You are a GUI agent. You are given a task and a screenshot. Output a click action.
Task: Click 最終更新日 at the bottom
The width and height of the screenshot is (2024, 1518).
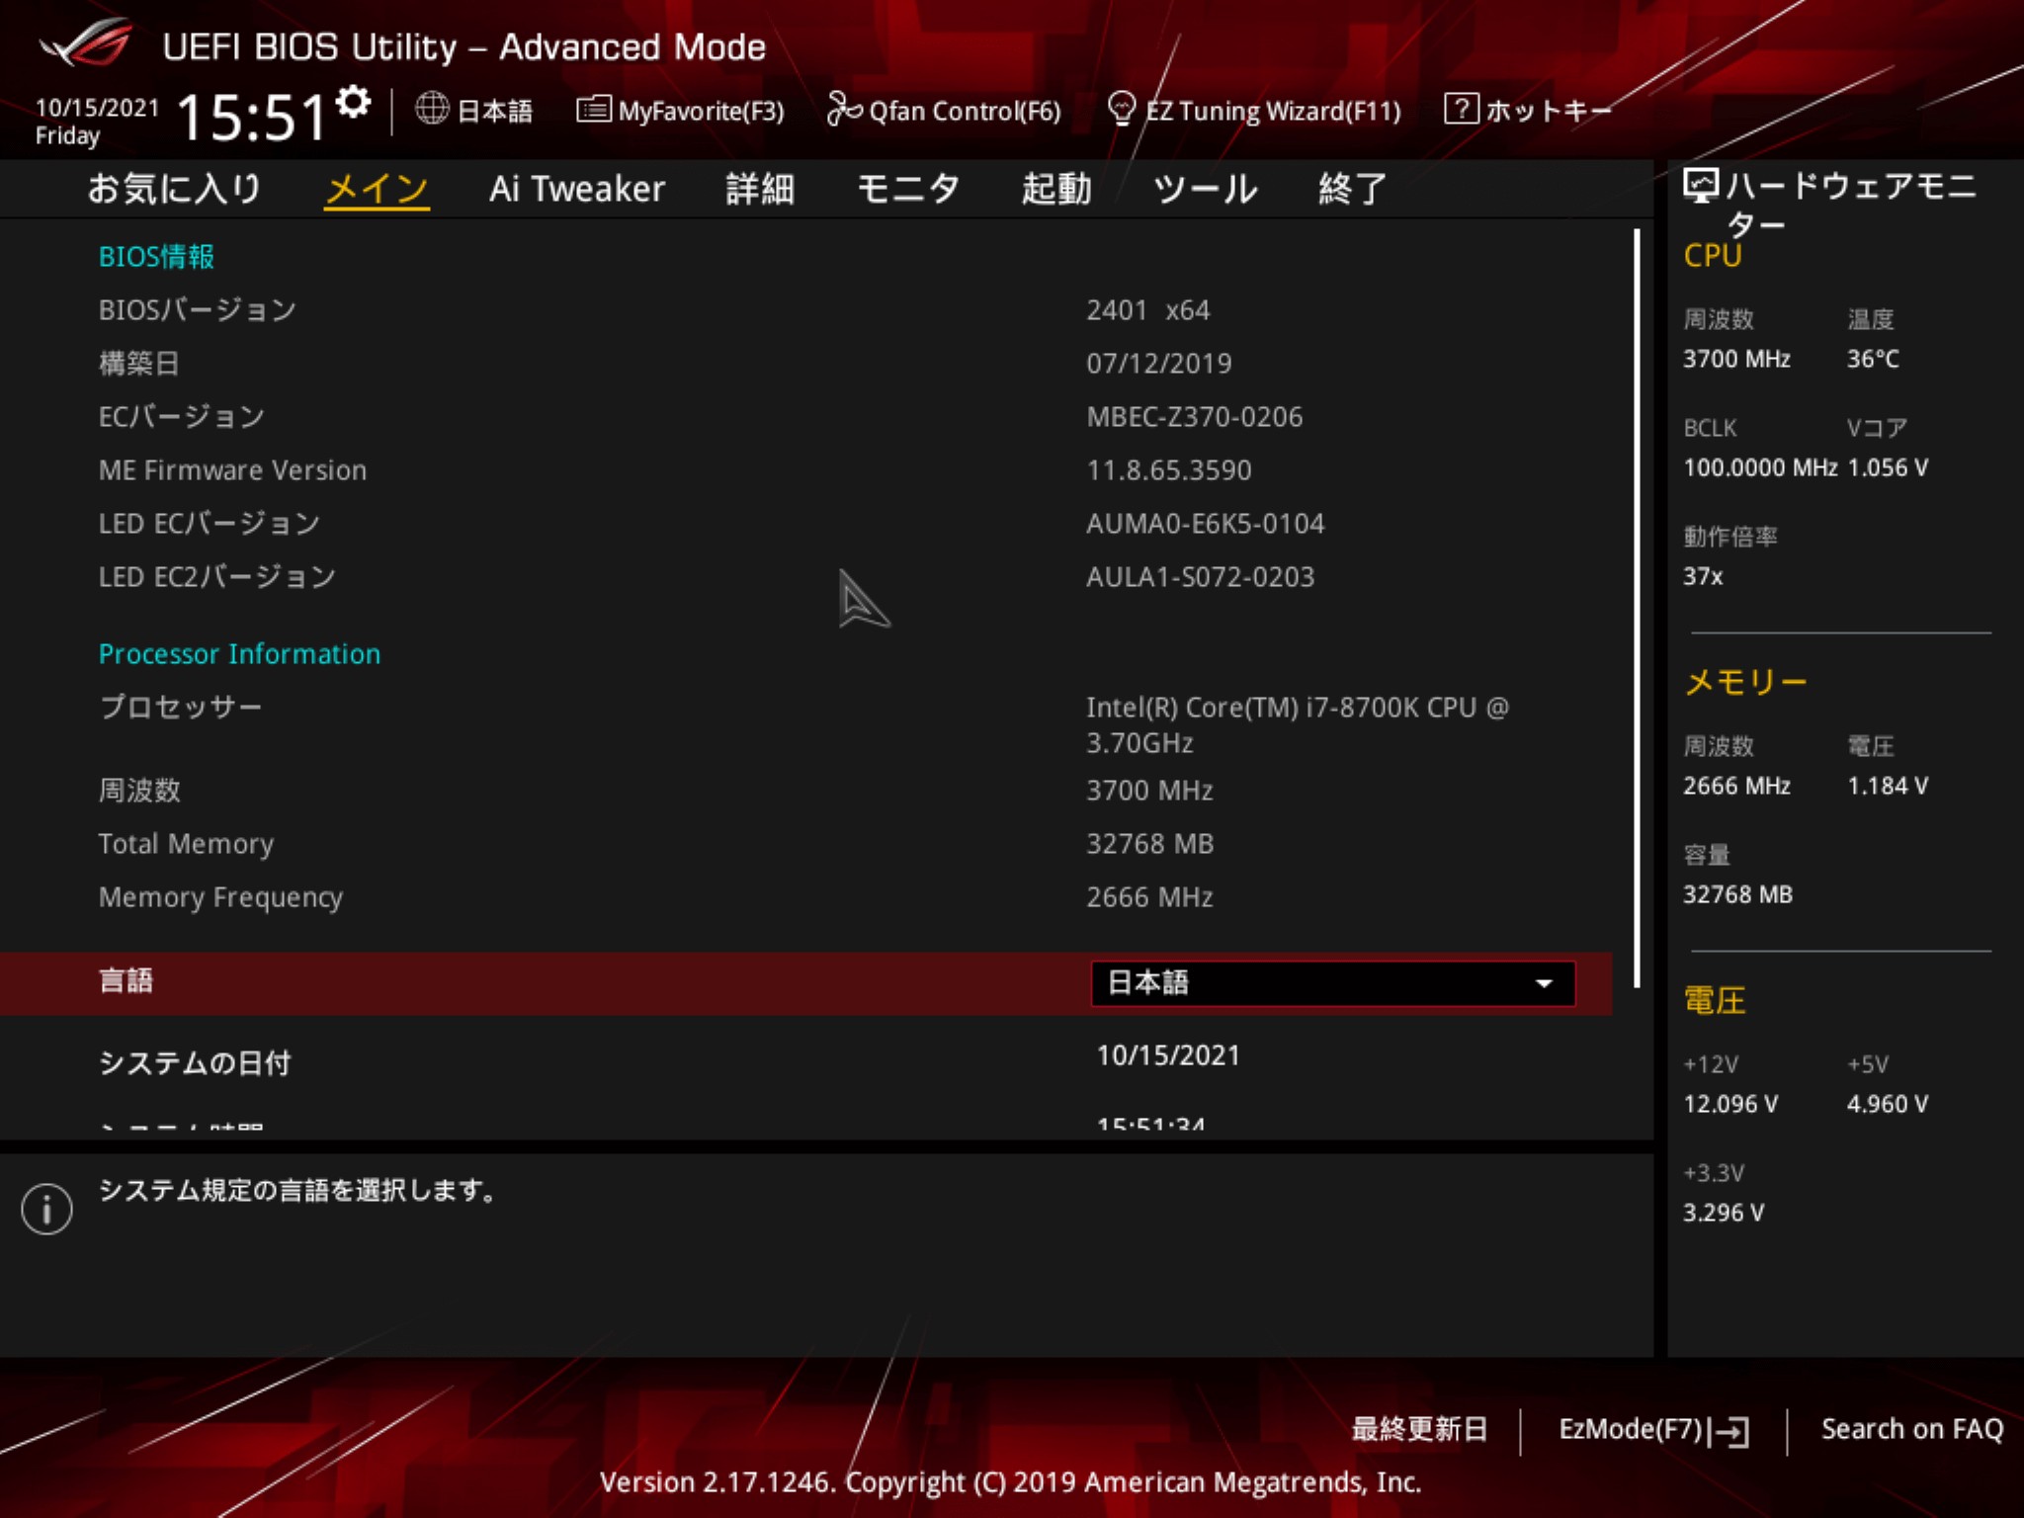(x=1420, y=1429)
